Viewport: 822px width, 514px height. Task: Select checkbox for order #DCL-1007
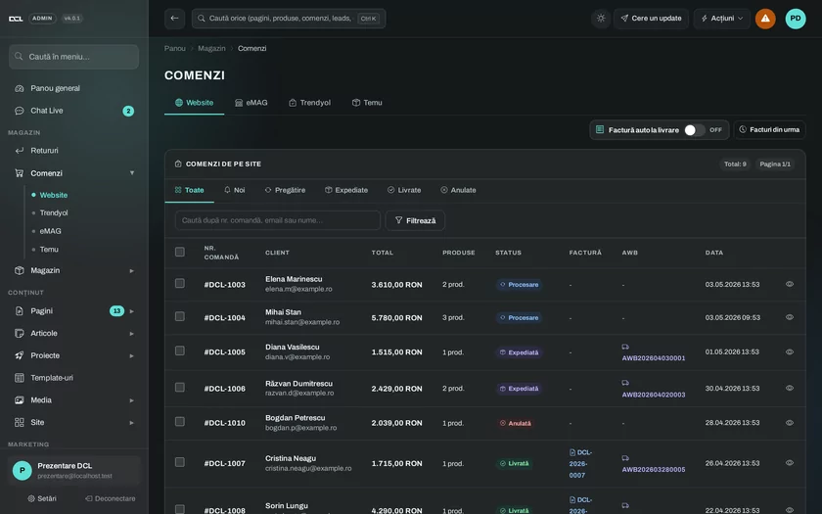[x=180, y=462]
